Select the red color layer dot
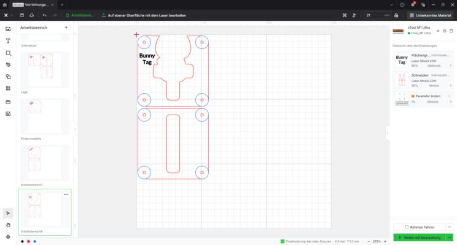This screenshot has width=457, height=245. click(28, 241)
